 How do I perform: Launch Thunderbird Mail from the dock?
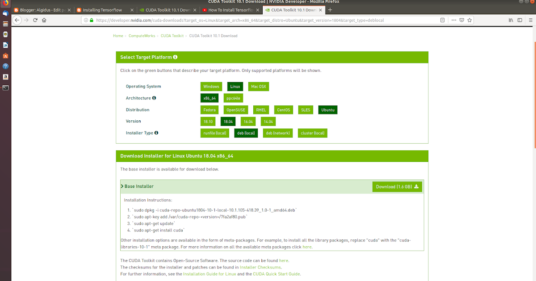pos(5,13)
